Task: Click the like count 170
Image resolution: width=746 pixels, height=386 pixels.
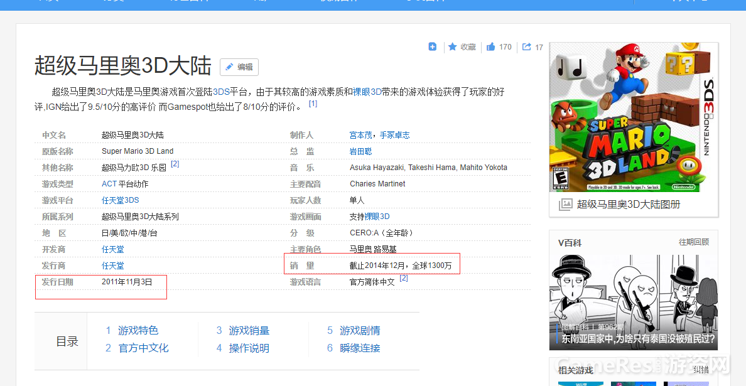Action: pos(505,47)
